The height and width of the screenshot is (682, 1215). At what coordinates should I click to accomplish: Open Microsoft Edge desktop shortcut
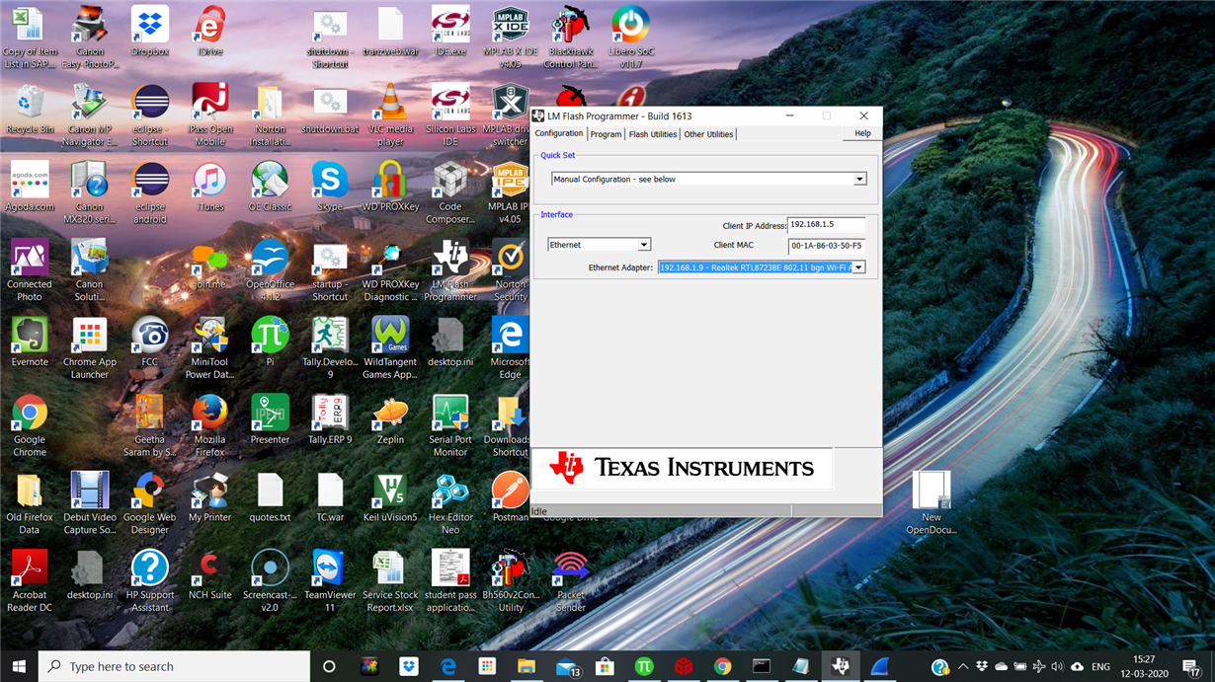(510, 348)
